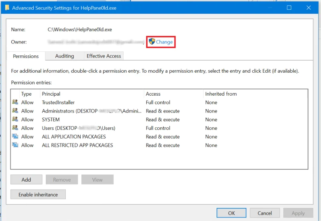
Task: Click Read & execute in Administrators row
Action: coord(163,111)
